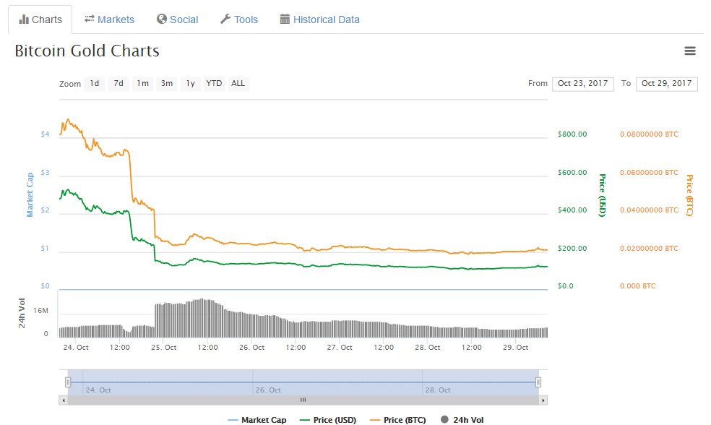Screen dimensions: 711x425
Task: Edit the To date field Oct 29, 2017
Action: (x=666, y=84)
